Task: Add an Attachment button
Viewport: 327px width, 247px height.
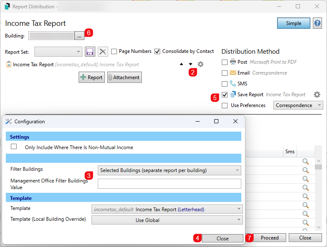Action: click(124, 77)
